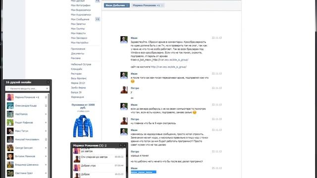Launch the Клондайк app

pos(76,69)
